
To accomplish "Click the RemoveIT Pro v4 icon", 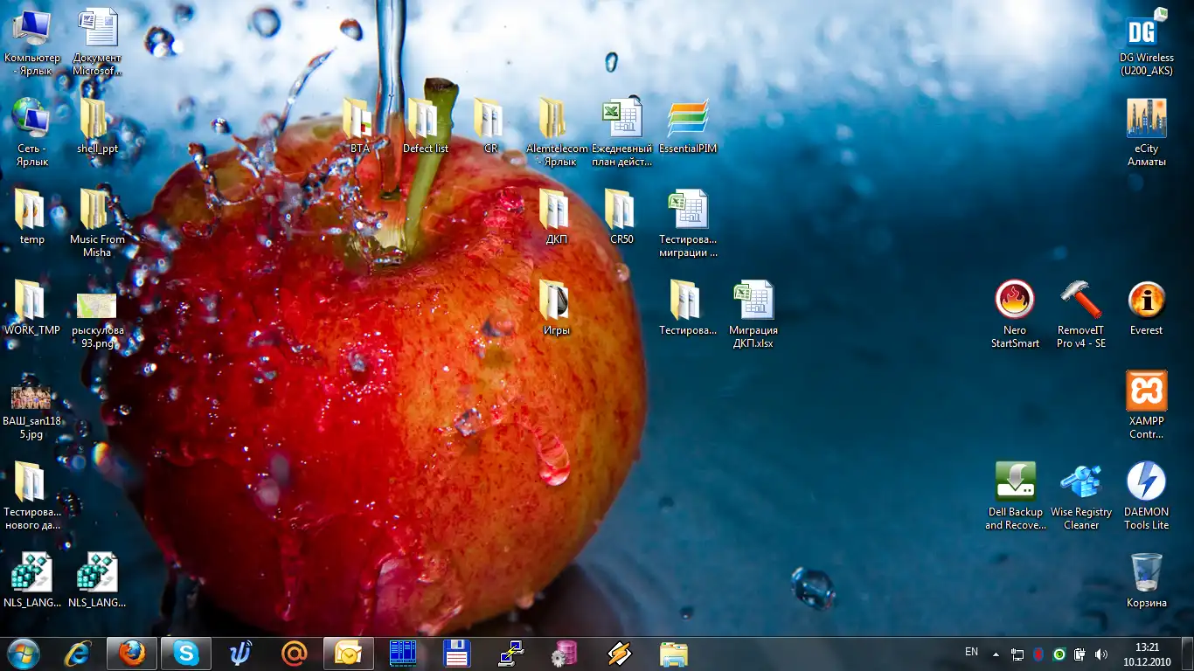I will [1081, 301].
